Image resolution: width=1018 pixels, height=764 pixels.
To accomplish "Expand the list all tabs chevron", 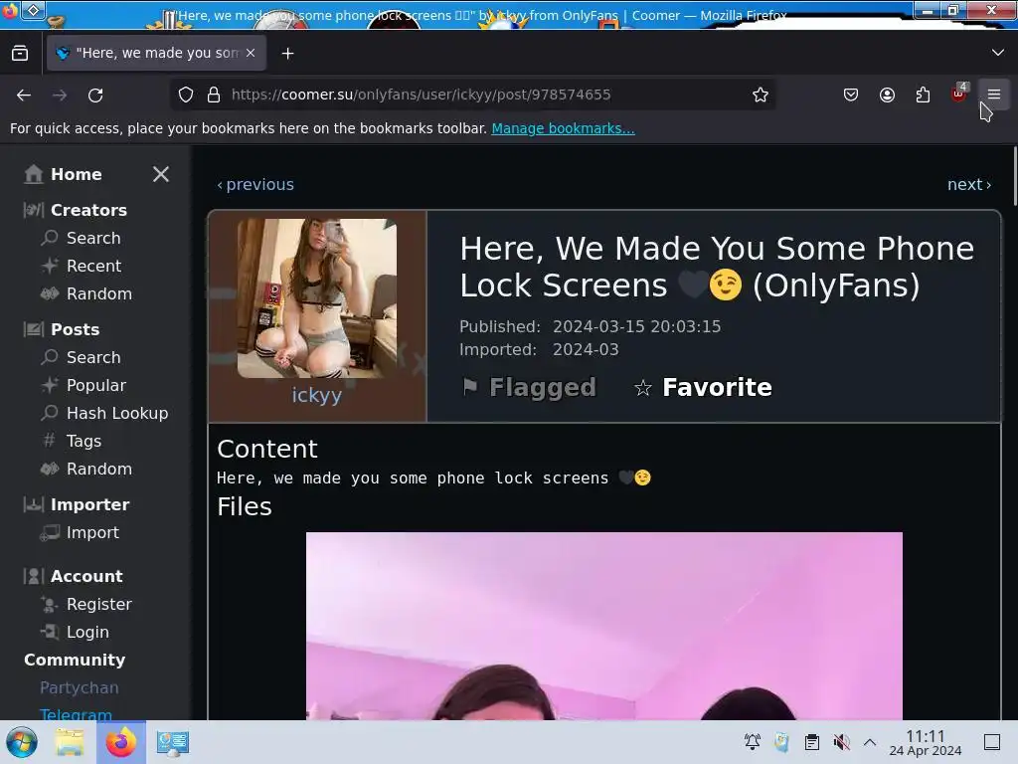I will pyautogui.click(x=998, y=53).
